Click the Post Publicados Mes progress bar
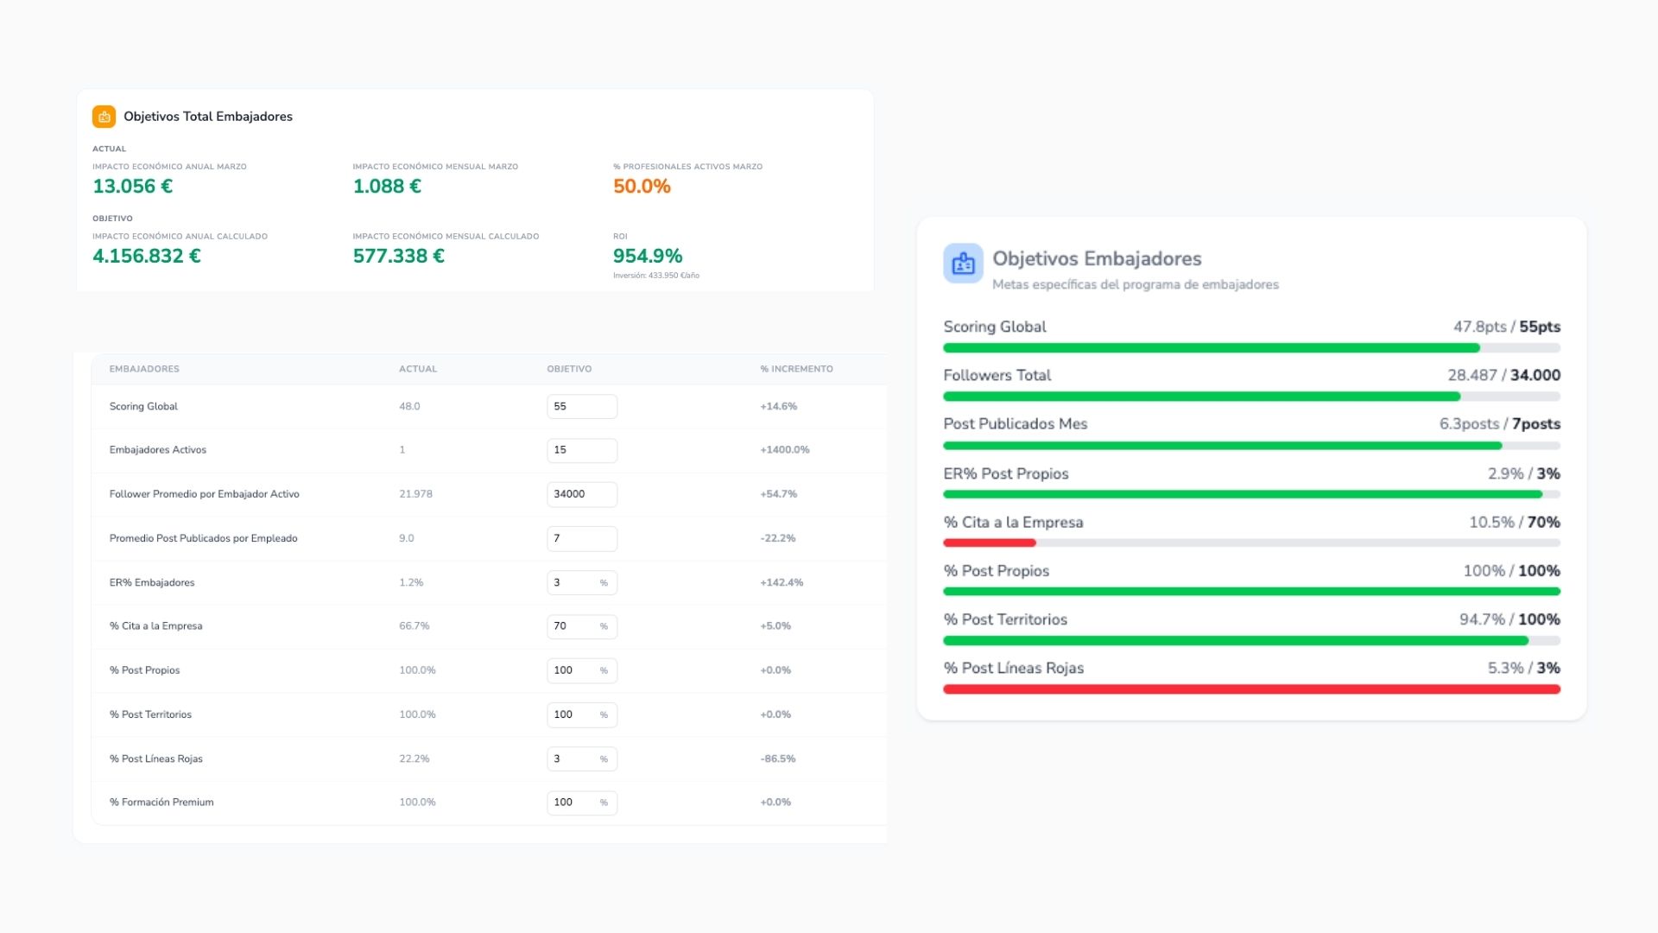 tap(1251, 446)
